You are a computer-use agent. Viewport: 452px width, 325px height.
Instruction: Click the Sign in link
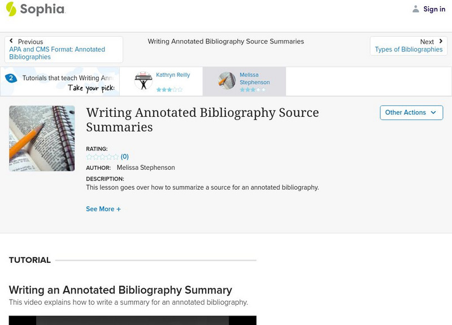(434, 9)
